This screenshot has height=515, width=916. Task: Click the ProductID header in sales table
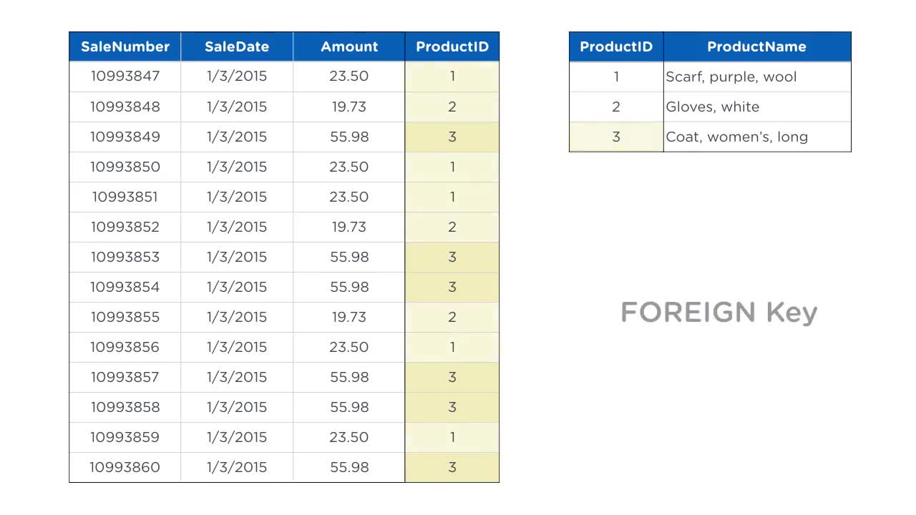[x=452, y=46]
